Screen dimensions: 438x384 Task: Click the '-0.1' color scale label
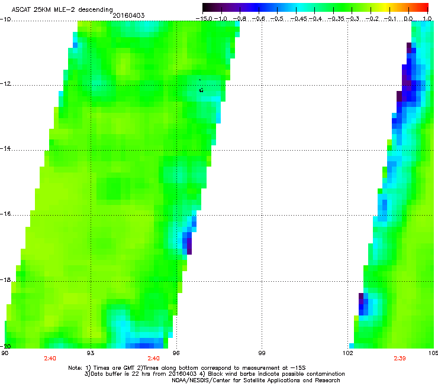coord(391,19)
